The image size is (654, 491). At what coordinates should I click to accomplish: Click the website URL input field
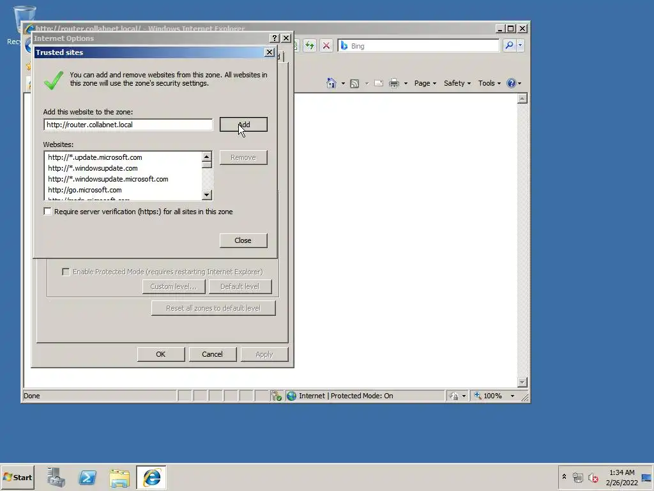pos(128,125)
